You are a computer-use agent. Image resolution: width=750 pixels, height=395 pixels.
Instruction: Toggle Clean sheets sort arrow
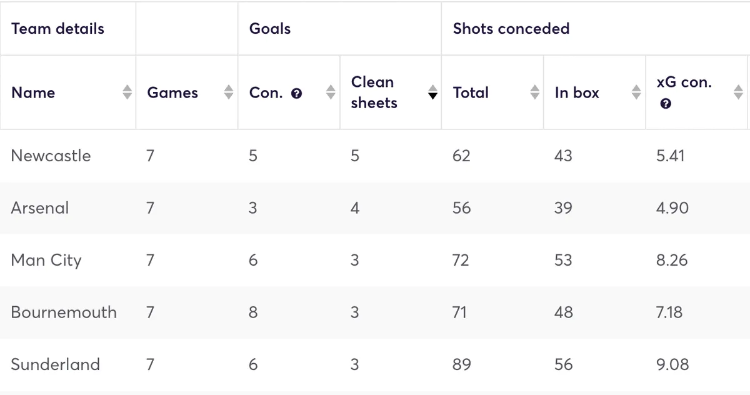(x=432, y=92)
